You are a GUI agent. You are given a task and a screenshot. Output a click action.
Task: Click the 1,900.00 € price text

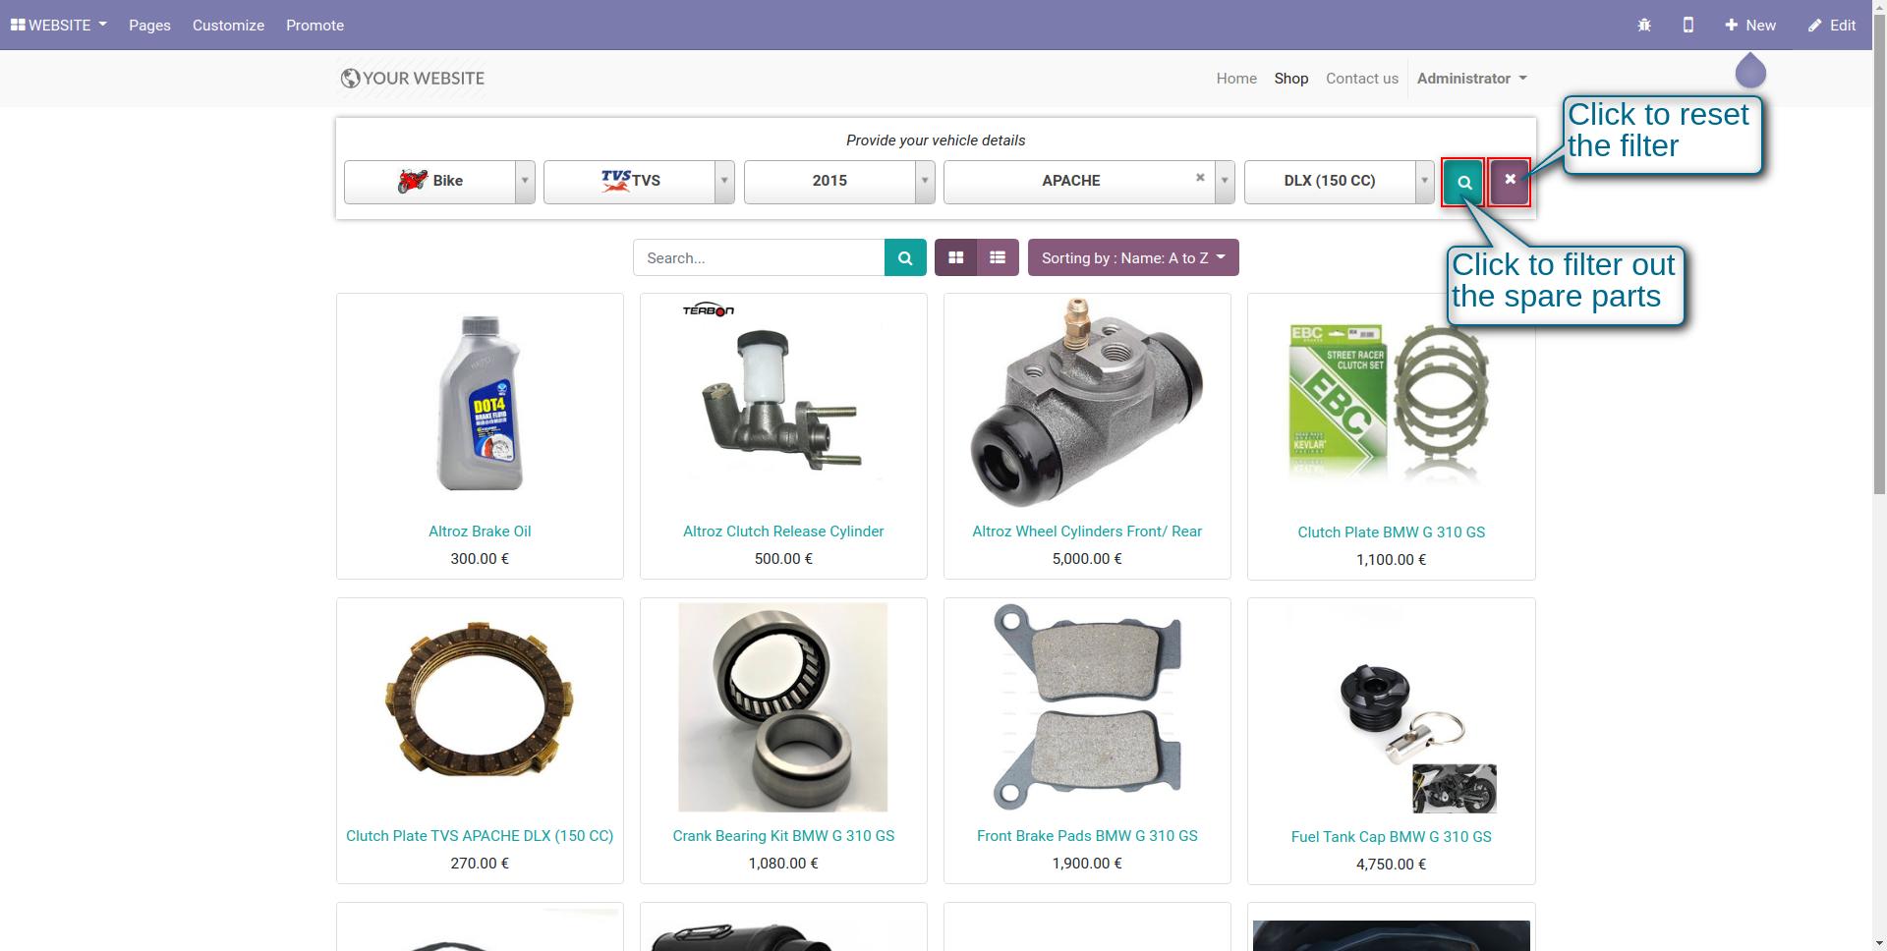[1087, 864]
